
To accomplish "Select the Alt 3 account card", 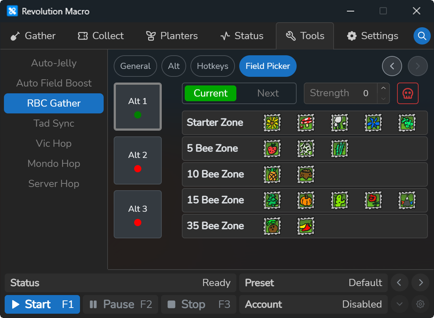I will tap(138, 214).
